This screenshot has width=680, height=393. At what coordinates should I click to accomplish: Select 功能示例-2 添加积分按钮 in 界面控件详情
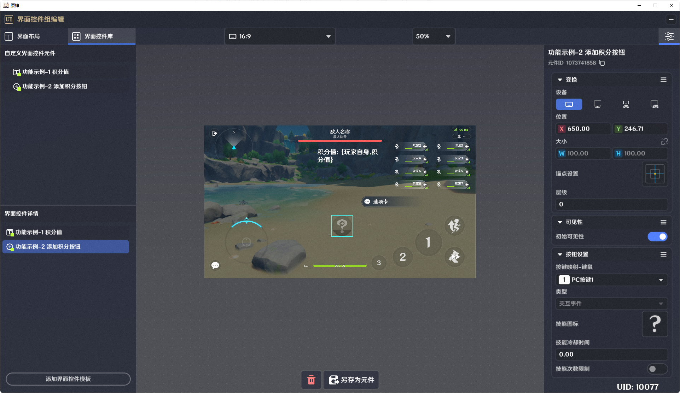pos(66,247)
